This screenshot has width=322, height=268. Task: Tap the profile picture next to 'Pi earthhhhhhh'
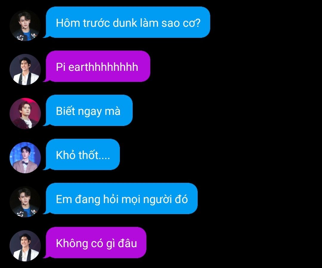(25, 69)
